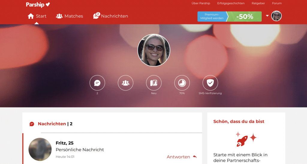Open the Matches people icon in navbar
The width and height of the screenshot is (307, 164).
click(59, 16)
